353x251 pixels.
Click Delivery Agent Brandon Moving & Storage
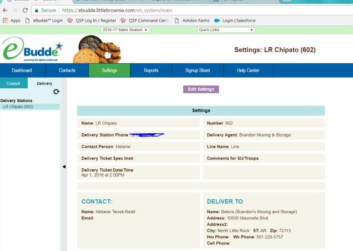point(264,135)
